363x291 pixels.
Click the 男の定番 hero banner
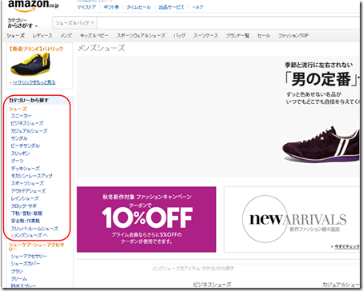(217, 117)
